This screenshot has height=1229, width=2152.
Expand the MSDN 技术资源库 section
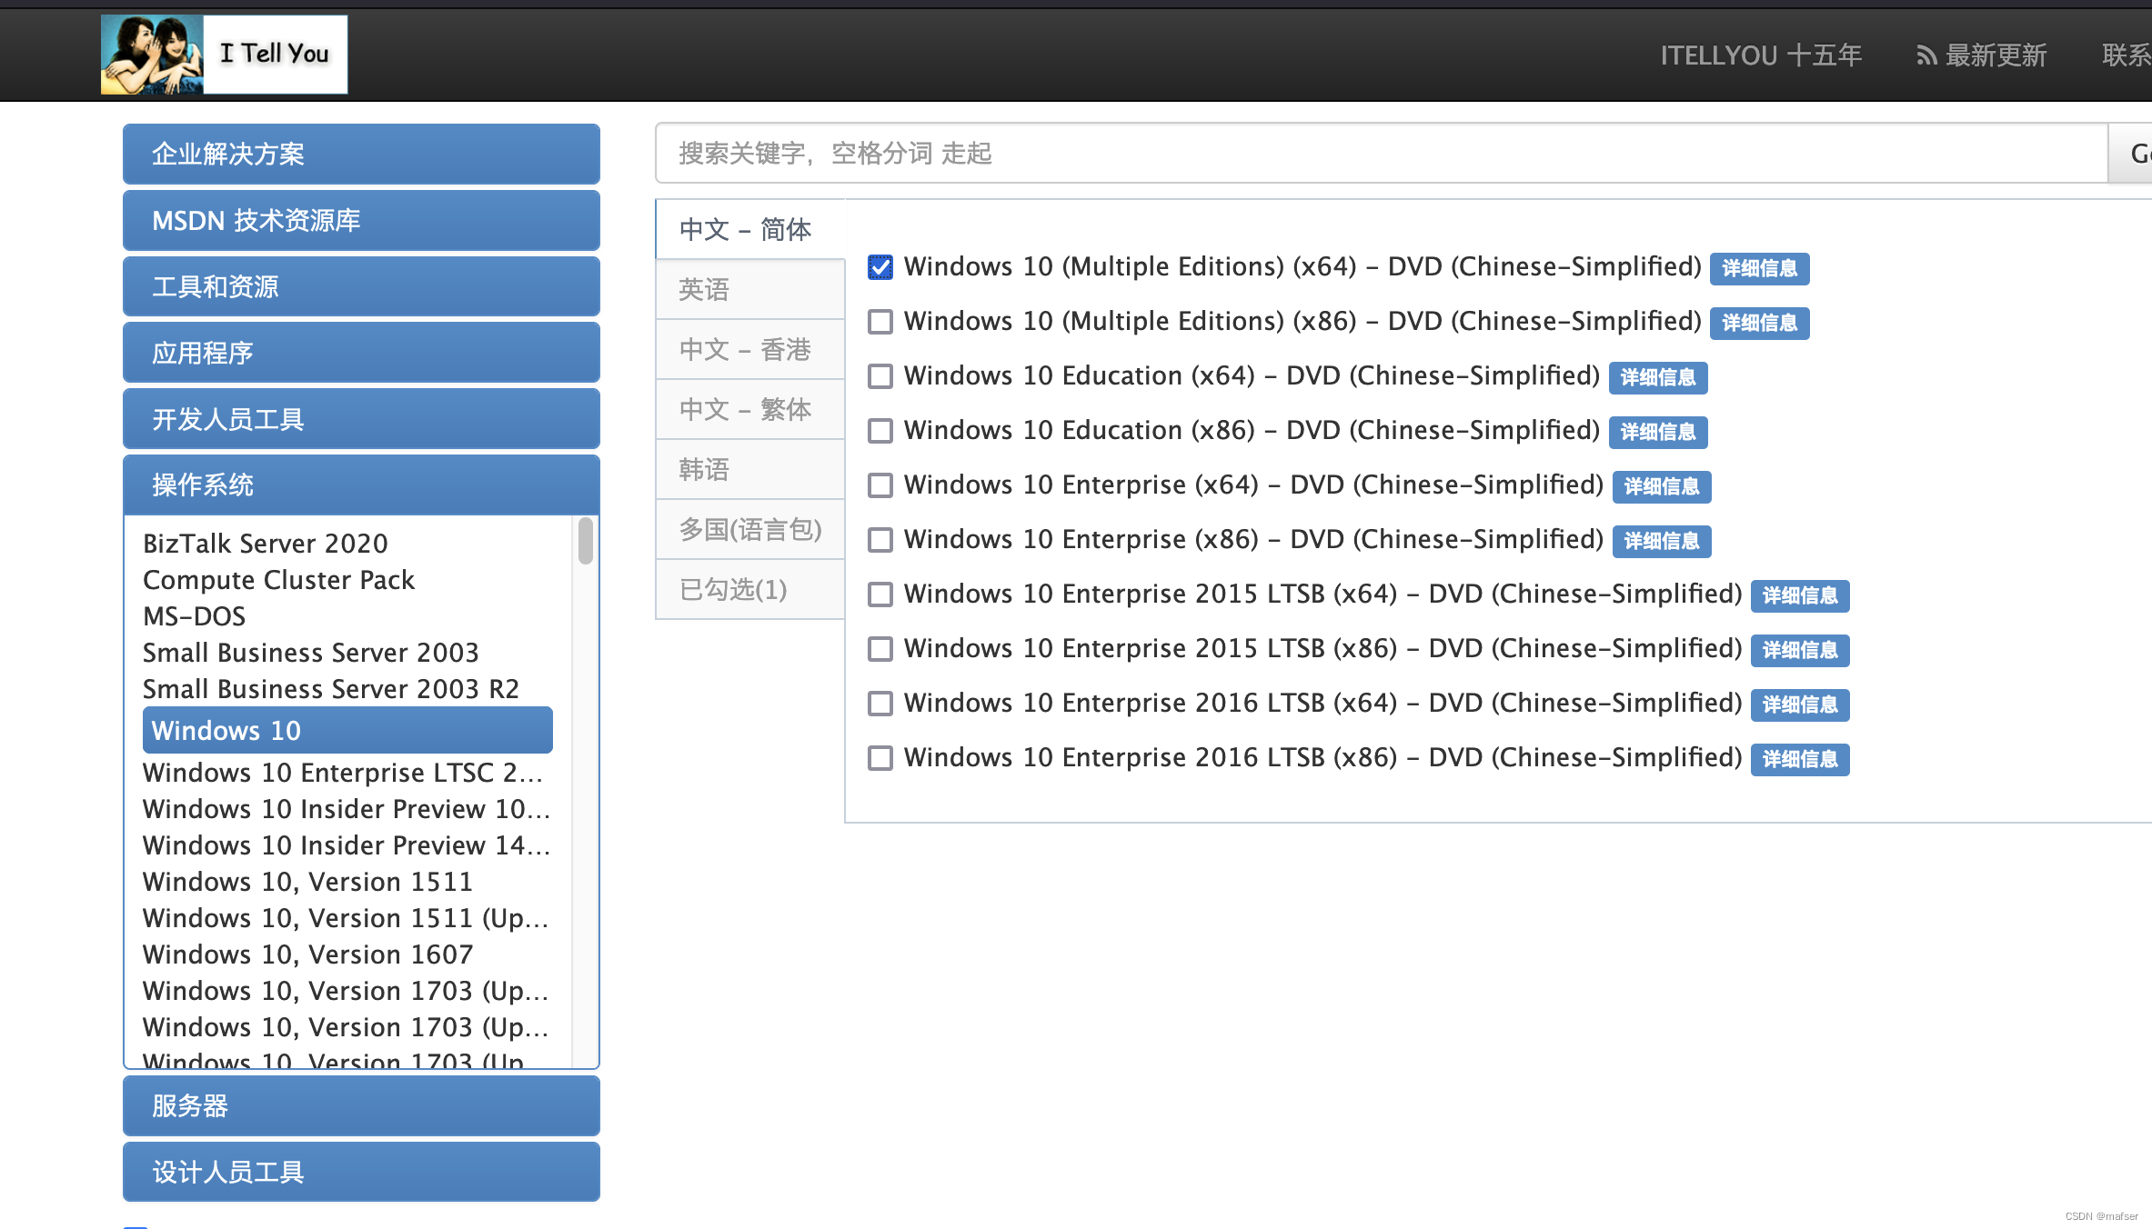click(x=361, y=220)
